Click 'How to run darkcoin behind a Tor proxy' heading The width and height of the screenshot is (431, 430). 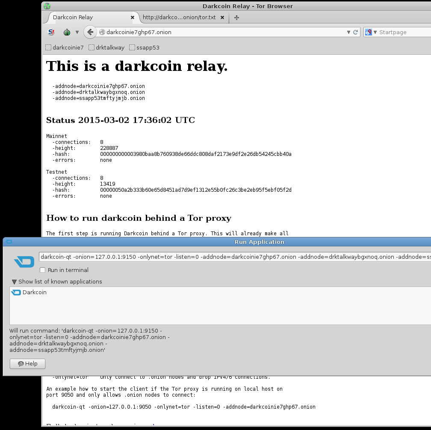coord(139,218)
